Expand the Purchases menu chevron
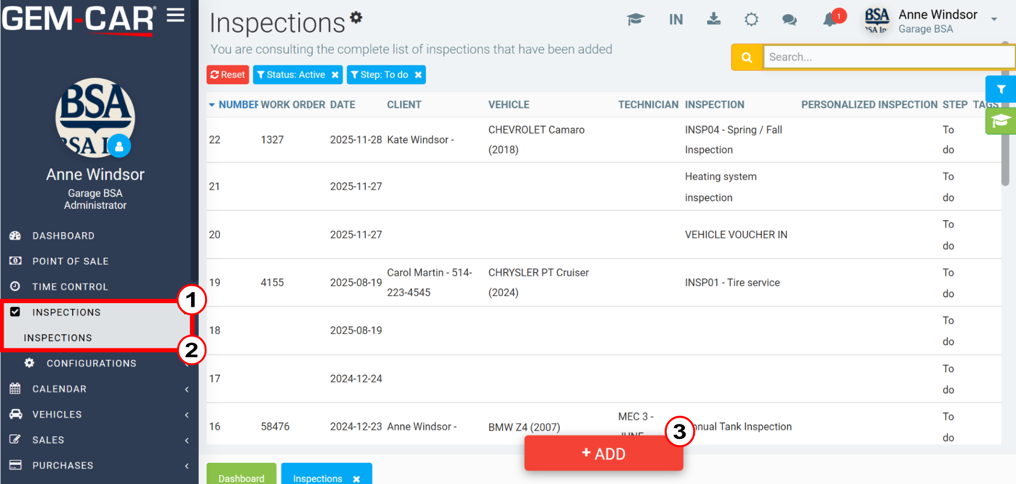 coord(187,465)
